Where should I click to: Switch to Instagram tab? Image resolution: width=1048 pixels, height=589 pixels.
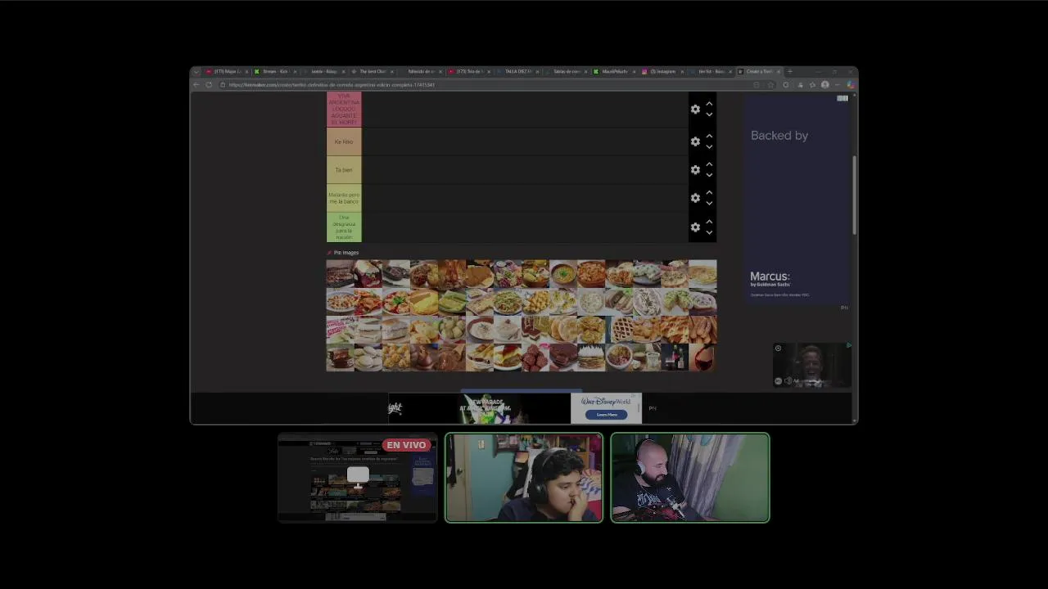663,71
